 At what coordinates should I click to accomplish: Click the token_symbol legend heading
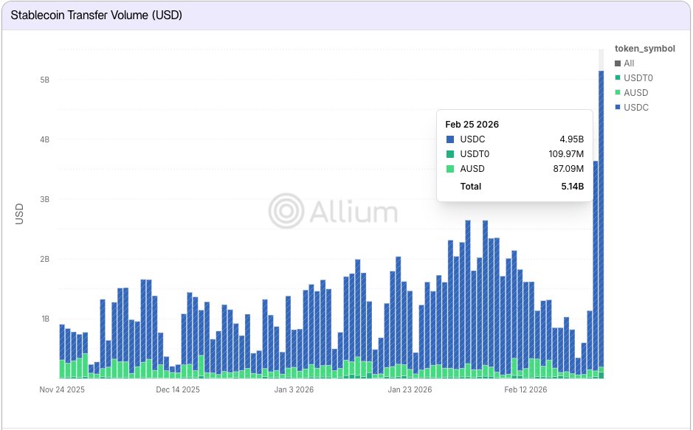[x=645, y=49]
